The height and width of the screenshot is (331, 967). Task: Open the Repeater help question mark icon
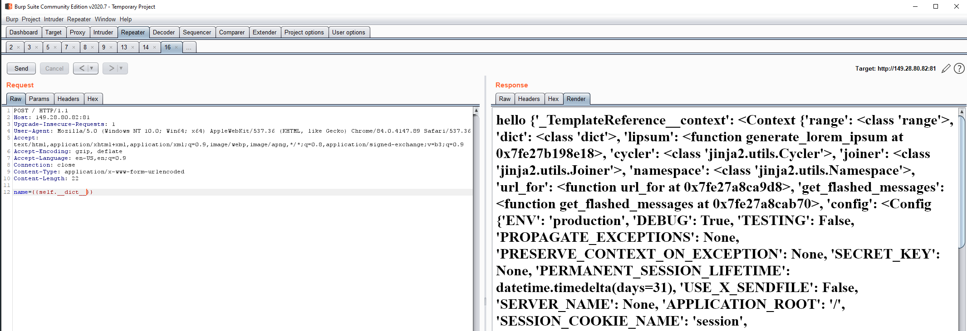click(x=959, y=68)
